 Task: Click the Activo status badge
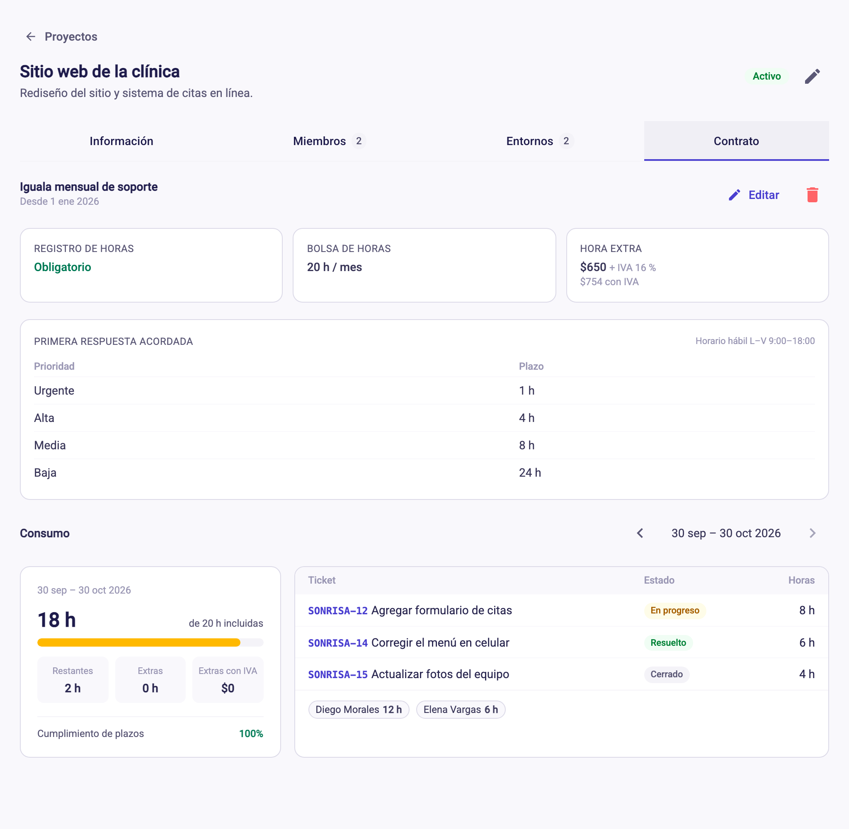click(x=766, y=76)
